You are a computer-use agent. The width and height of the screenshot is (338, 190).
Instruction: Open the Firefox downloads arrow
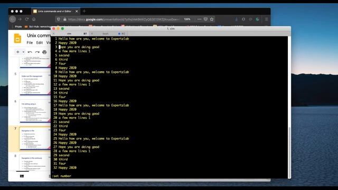coord(237,19)
